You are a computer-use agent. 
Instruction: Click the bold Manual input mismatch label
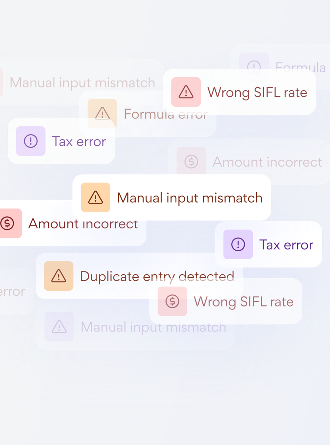tap(190, 198)
